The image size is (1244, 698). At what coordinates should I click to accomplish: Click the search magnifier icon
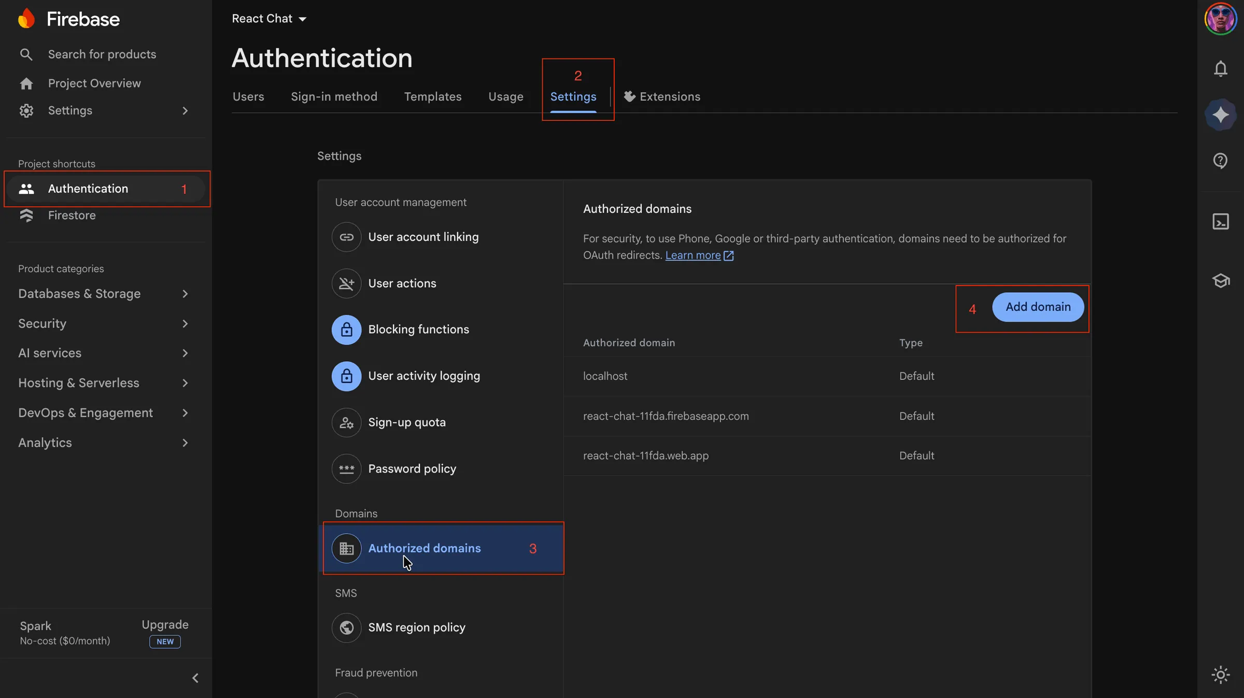[26, 54]
